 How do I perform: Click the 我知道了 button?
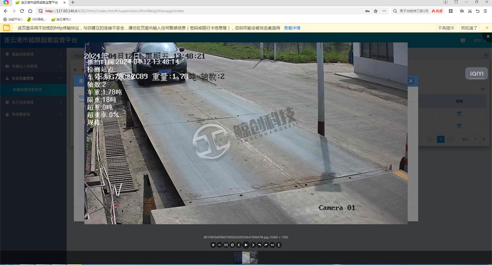point(469,28)
